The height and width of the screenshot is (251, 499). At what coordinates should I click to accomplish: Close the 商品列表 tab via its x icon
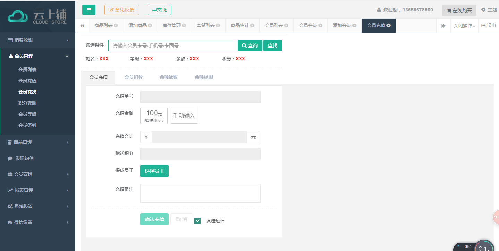click(x=116, y=26)
